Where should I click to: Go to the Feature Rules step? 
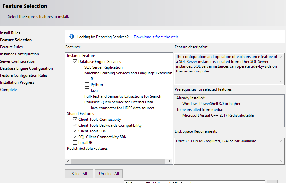[11, 47]
